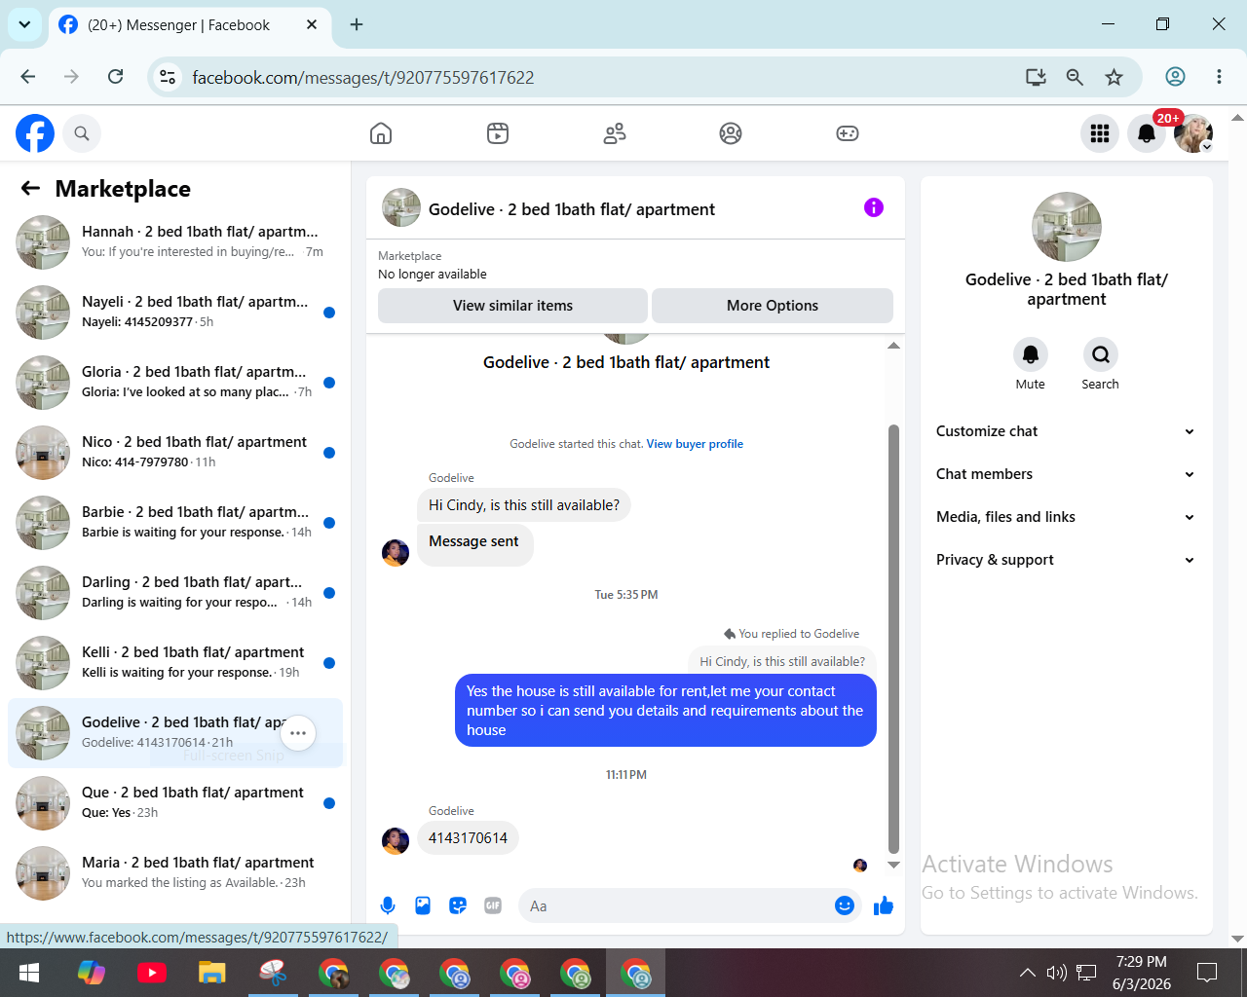Go back from Marketplace with arrow

pyautogui.click(x=31, y=188)
